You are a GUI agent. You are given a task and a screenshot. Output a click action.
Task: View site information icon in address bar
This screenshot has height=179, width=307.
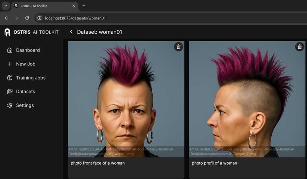39,18
